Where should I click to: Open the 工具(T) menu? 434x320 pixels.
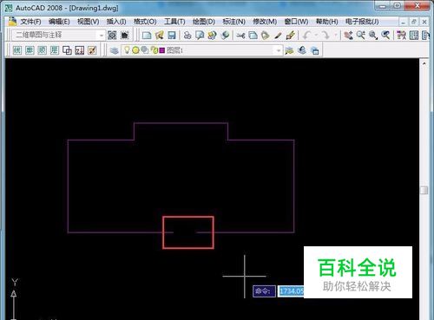pyautogui.click(x=174, y=22)
